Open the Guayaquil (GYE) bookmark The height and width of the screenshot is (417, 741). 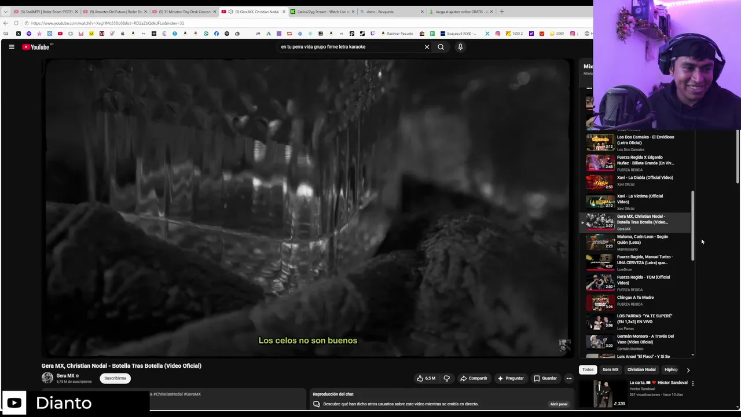[460, 34]
